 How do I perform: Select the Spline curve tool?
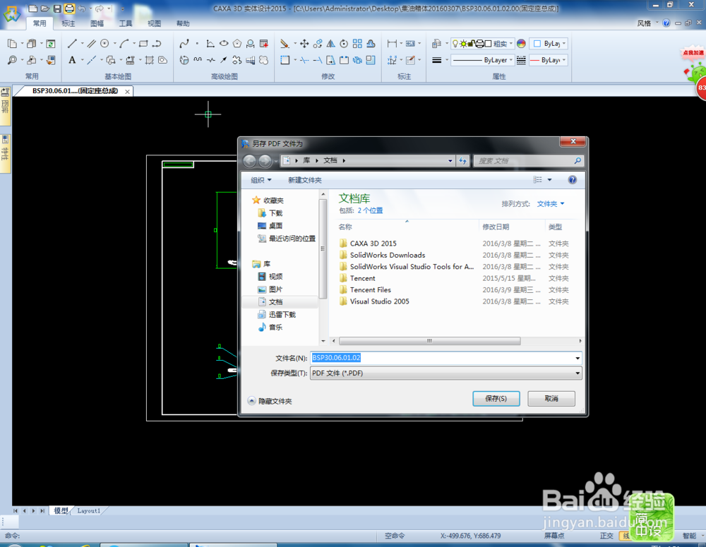click(x=184, y=43)
